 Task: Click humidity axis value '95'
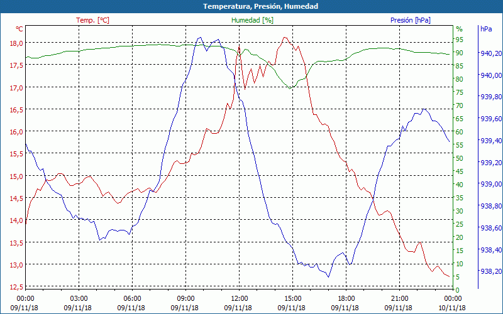click(x=460, y=40)
